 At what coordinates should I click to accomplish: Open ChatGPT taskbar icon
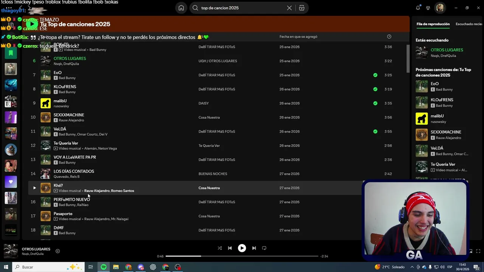(153, 267)
